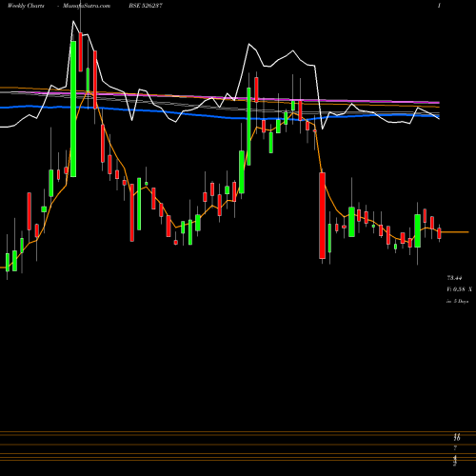Screen dimensions: 476x476
Task: Click the 'in 5 Days' label
Action: pos(458,301)
